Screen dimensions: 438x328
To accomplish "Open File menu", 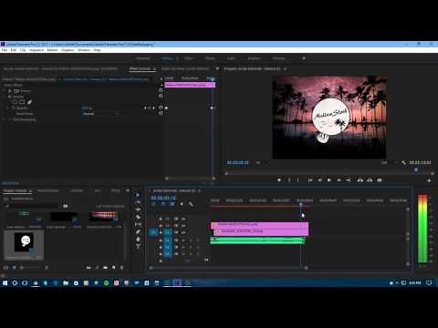I will click(x=5, y=50).
